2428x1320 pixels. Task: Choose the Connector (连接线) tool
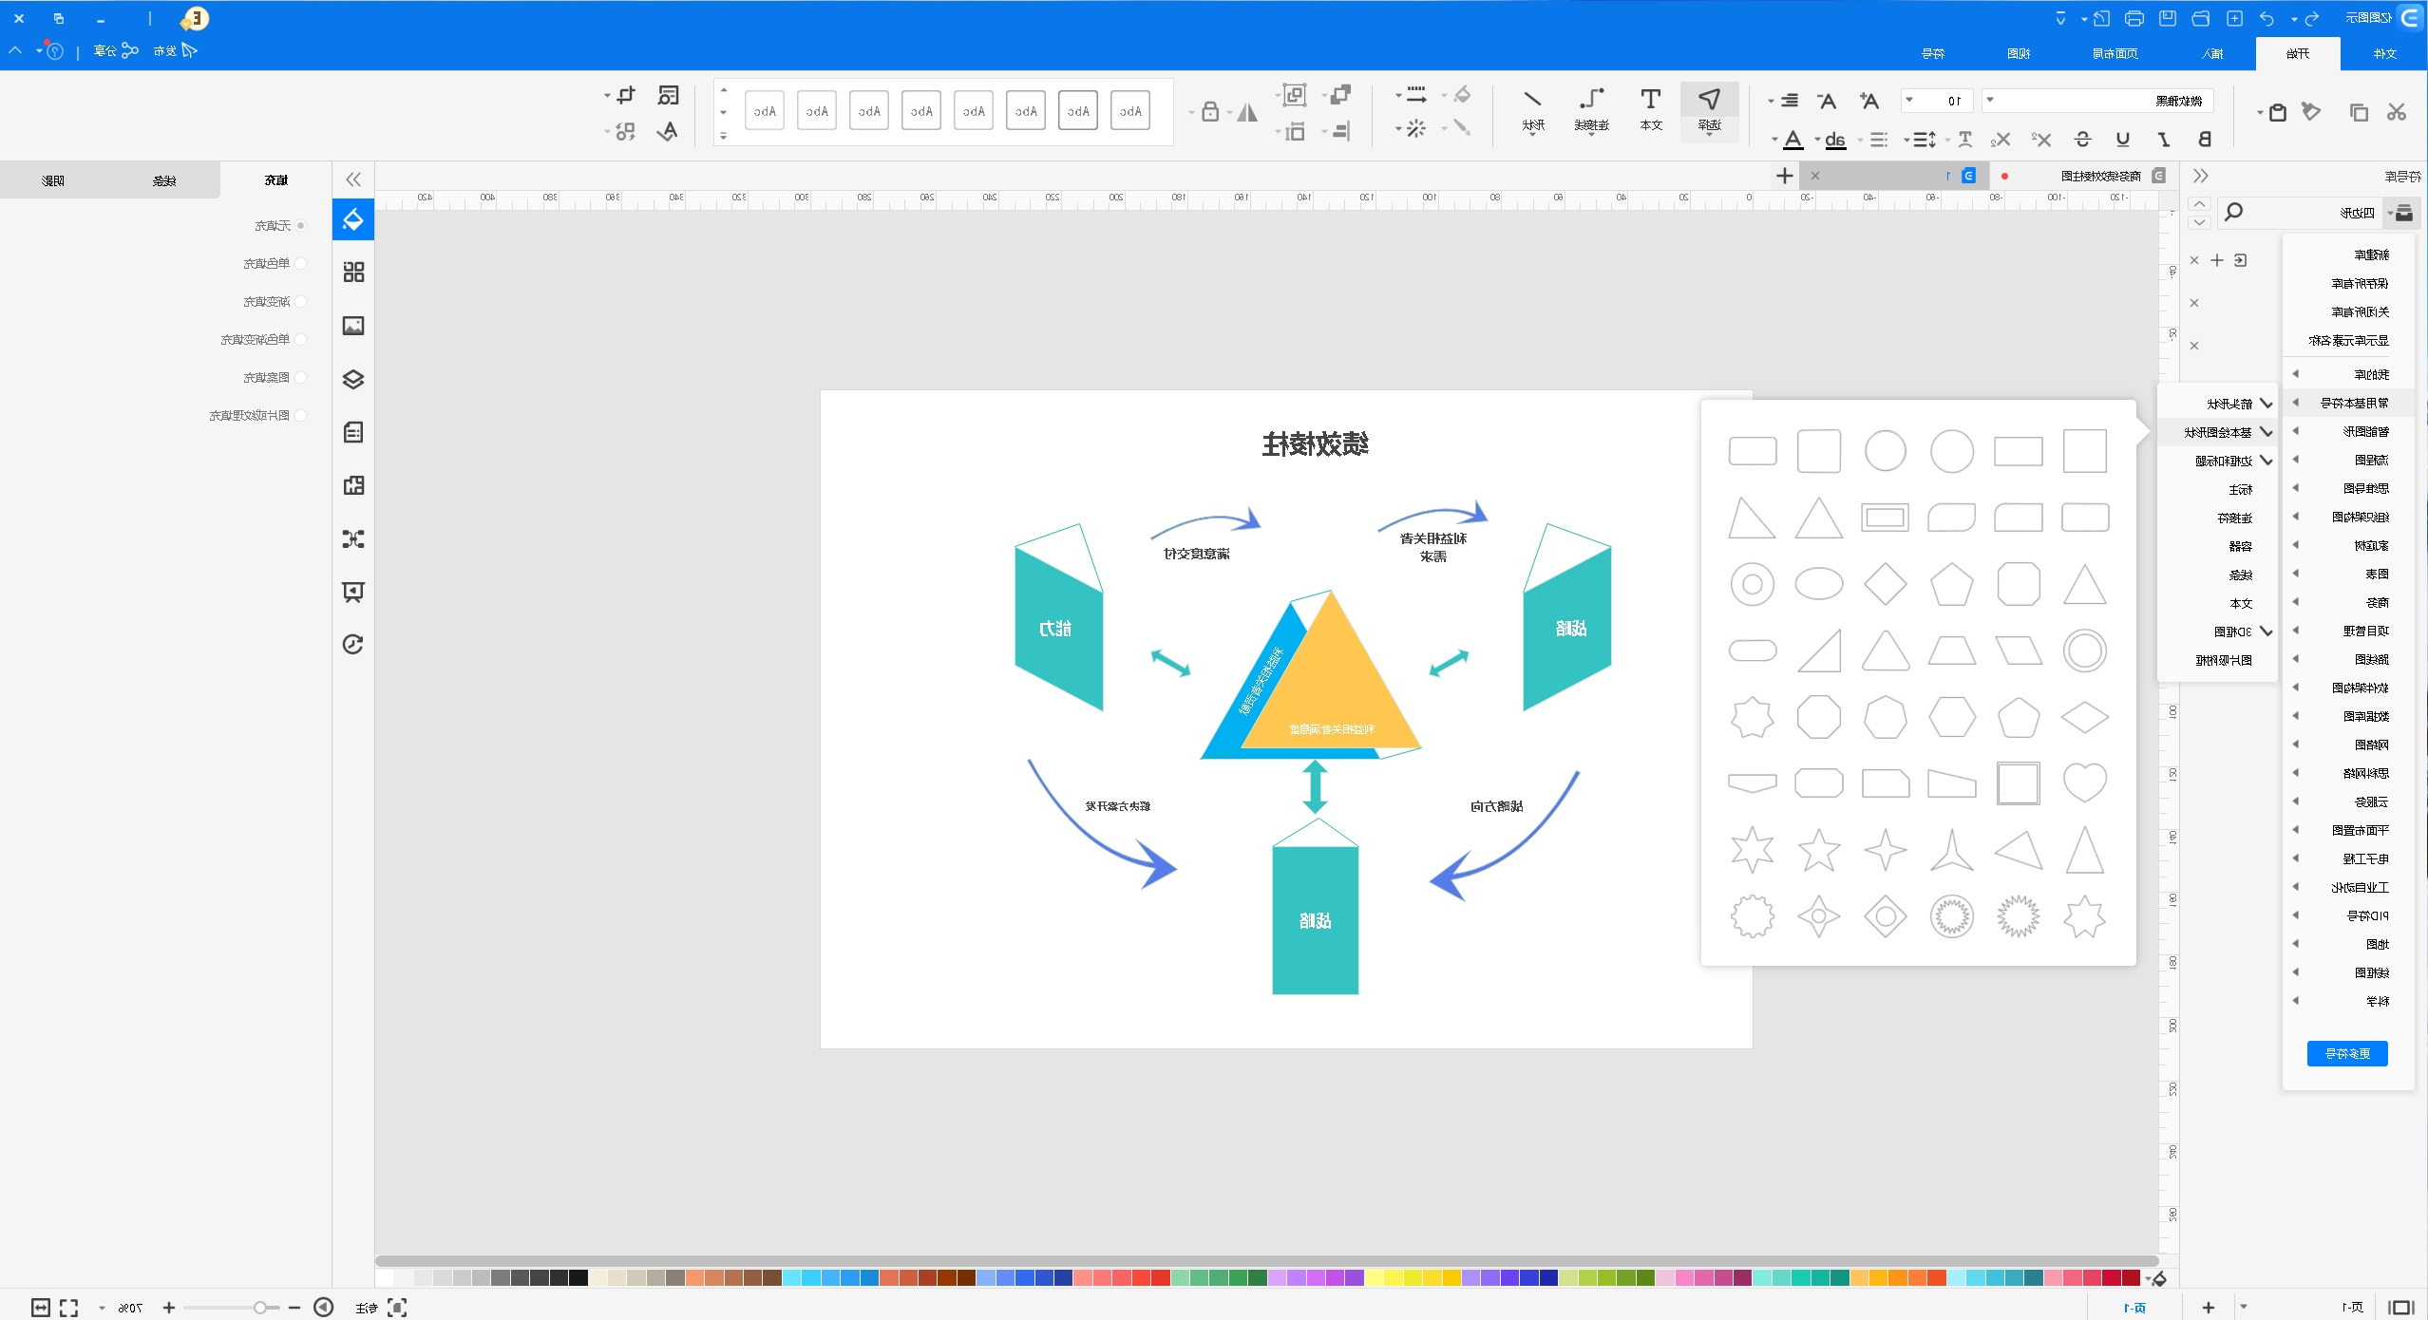coord(1592,110)
